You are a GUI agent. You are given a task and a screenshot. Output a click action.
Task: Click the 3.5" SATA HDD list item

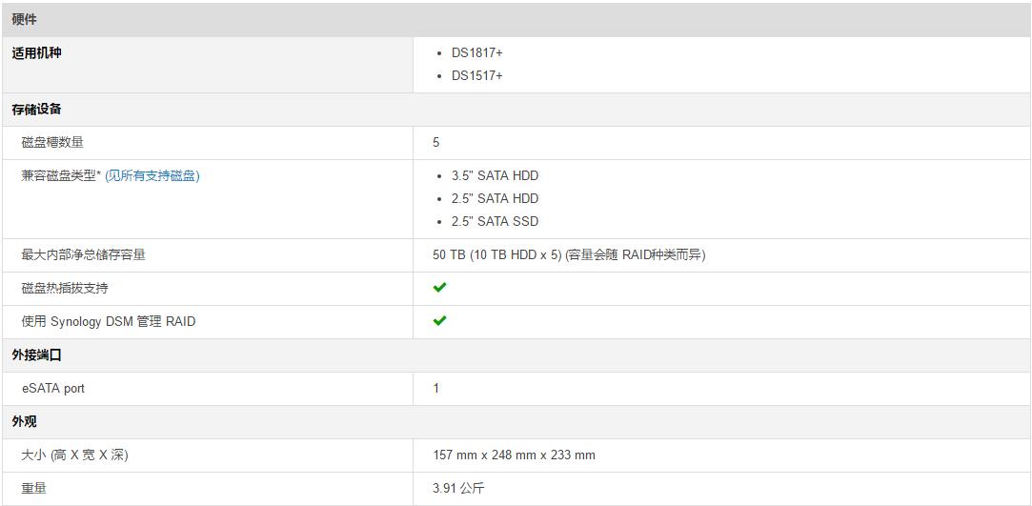pyautogui.click(x=495, y=175)
